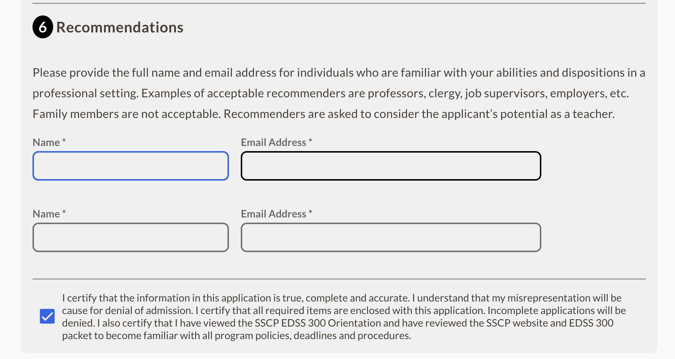Screen dimensions: 675x359
Task: Focus the first recommender Name field
Action: click(131, 166)
